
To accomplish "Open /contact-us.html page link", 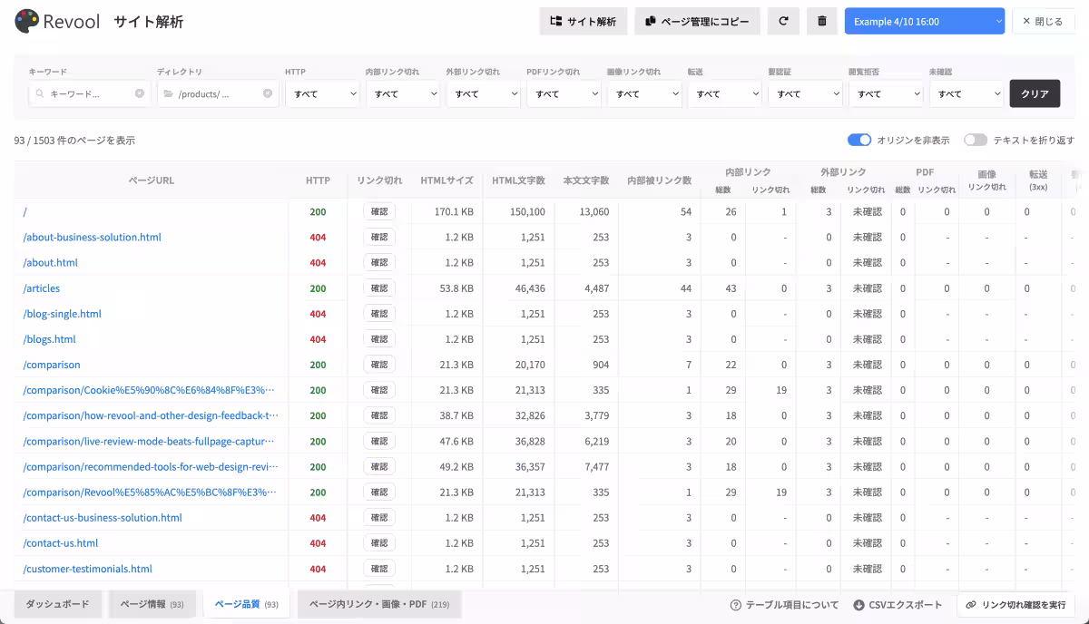I will (x=60, y=543).
